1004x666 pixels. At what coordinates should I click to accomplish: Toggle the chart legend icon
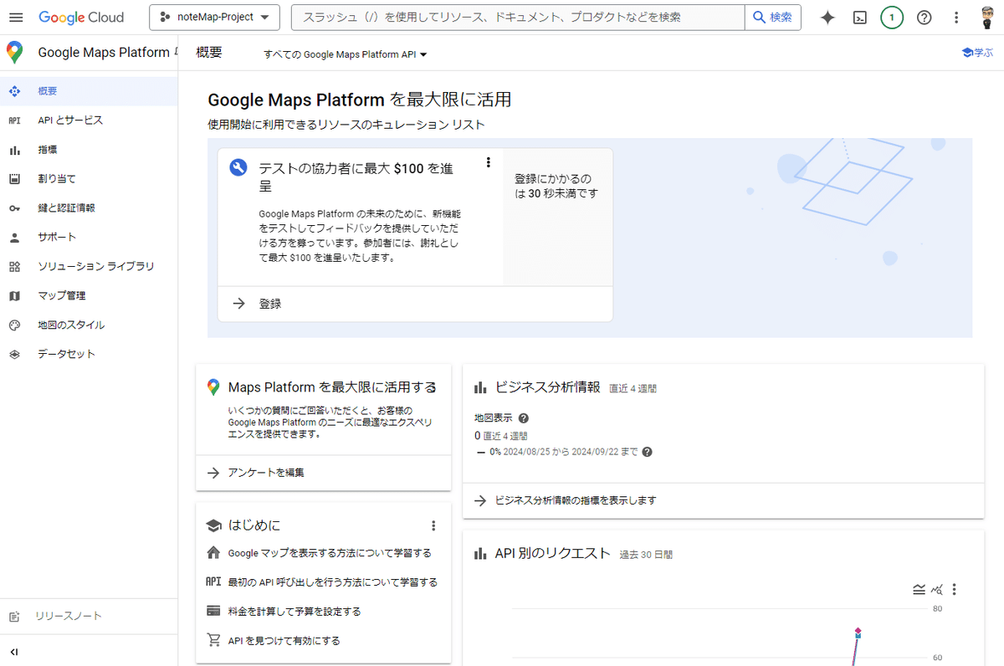click(x=919, y=590)
